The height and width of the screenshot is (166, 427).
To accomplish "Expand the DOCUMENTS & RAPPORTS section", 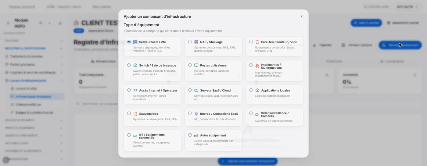I will tap(34, 151).
